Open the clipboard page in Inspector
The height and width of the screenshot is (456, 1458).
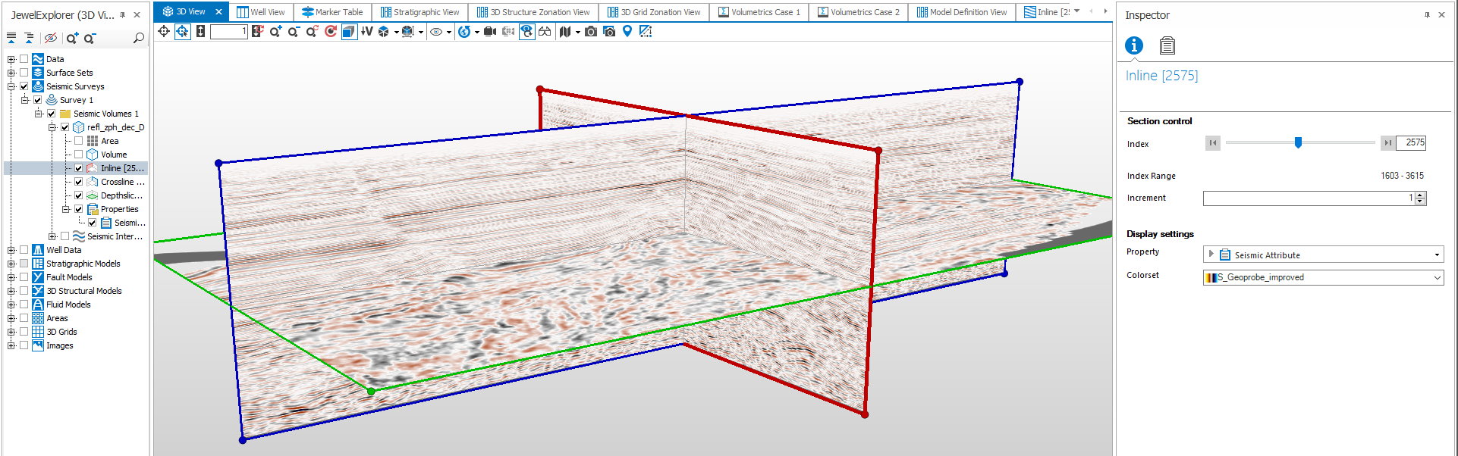[x=1167, y=46]
